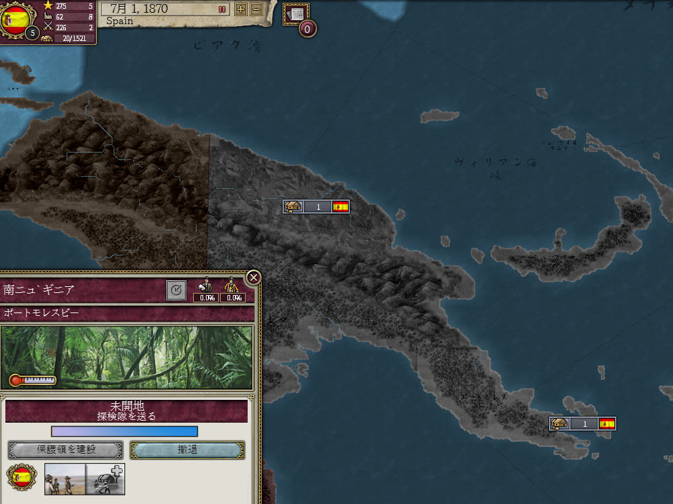Click the military value 226

pyautogui.click(x=61, y=28)
